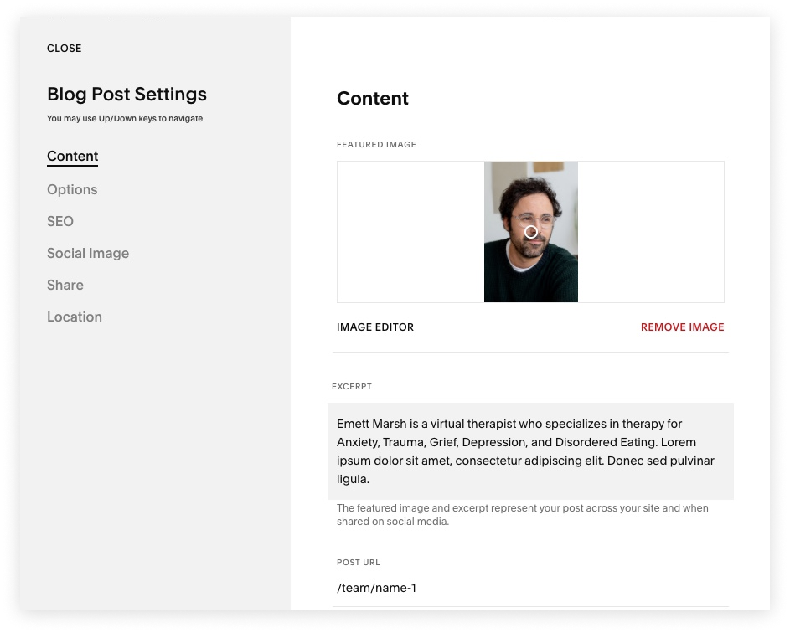
Task: Select the Location tab
Action: pyautogui.click(x=75, y=316)
